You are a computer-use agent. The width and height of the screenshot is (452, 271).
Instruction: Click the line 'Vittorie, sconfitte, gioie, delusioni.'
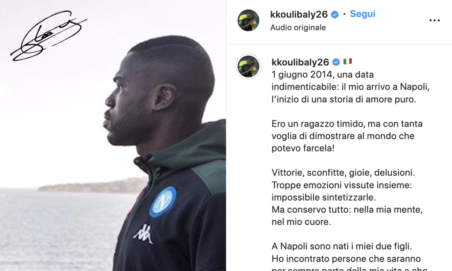click(x=343, y=172)
